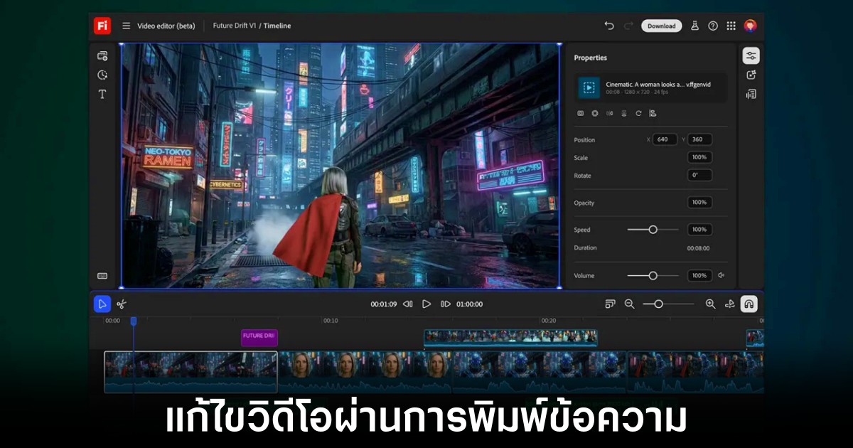Image resolution: width=853 pixels, height=448 pixels.
Task: Click the add media icon in left sidebar
Action: (102, 55)
